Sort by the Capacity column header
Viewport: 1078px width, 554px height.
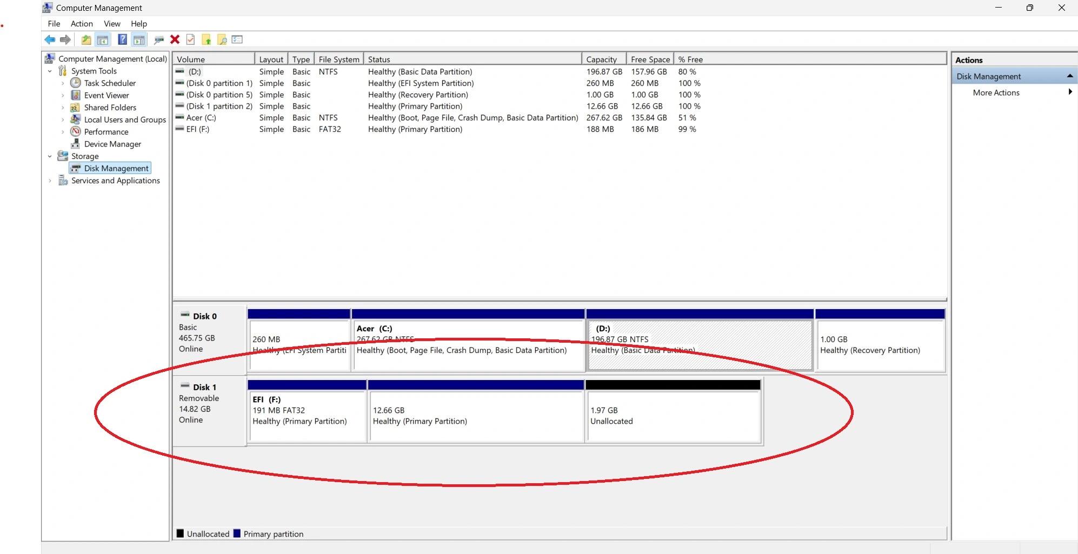point(604,59)
